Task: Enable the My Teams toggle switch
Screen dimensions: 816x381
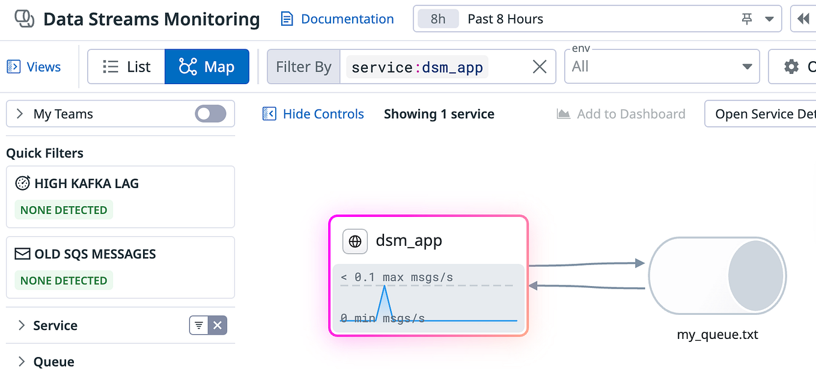Action: 210,114
